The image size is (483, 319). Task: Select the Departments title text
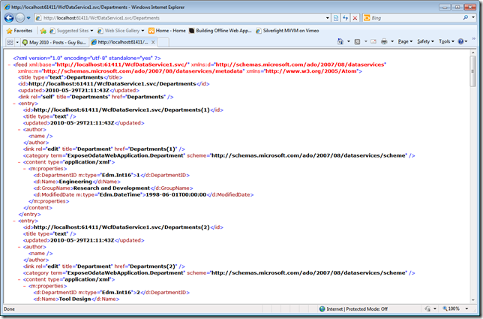[x=85, y=77]
